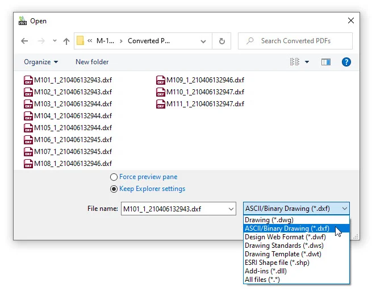372x291 pixels.
Task: Click the Converted P... breadcrumb segment
Action: click(x=149, y=41)
